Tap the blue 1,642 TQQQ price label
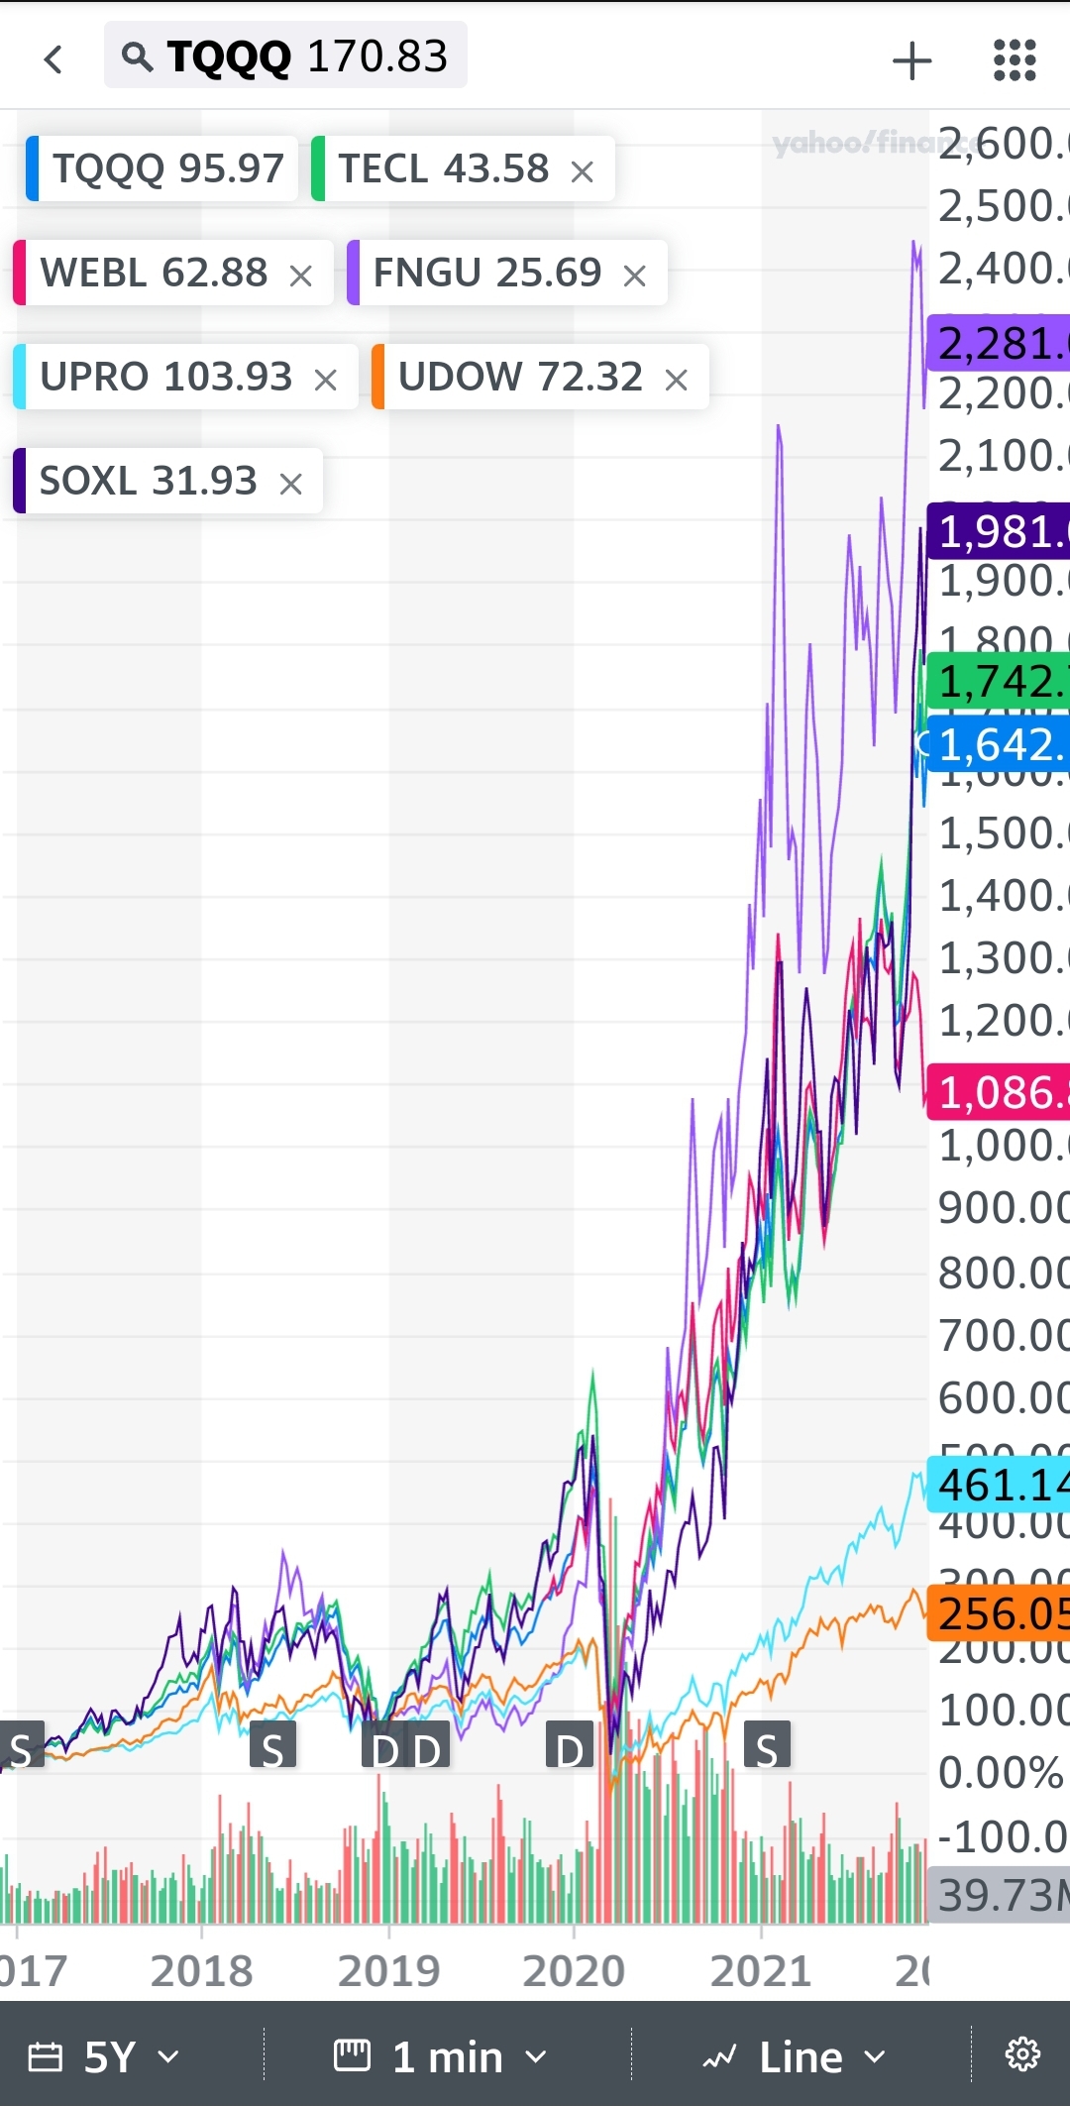Viewport: 1070px width, 2106px height. click(x=999, y=744)
